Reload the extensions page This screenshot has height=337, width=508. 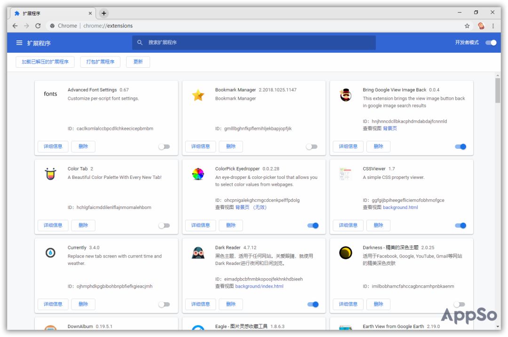pyautogui.click(x=38, y=25)
